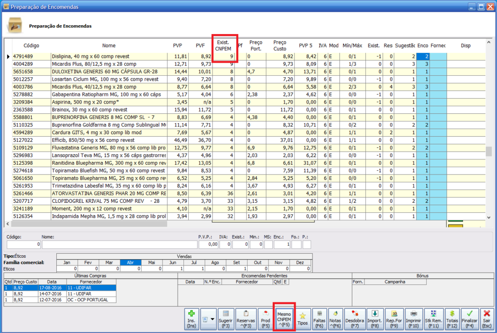Print using Imprimir (F10) button

(x=414, y=318)
